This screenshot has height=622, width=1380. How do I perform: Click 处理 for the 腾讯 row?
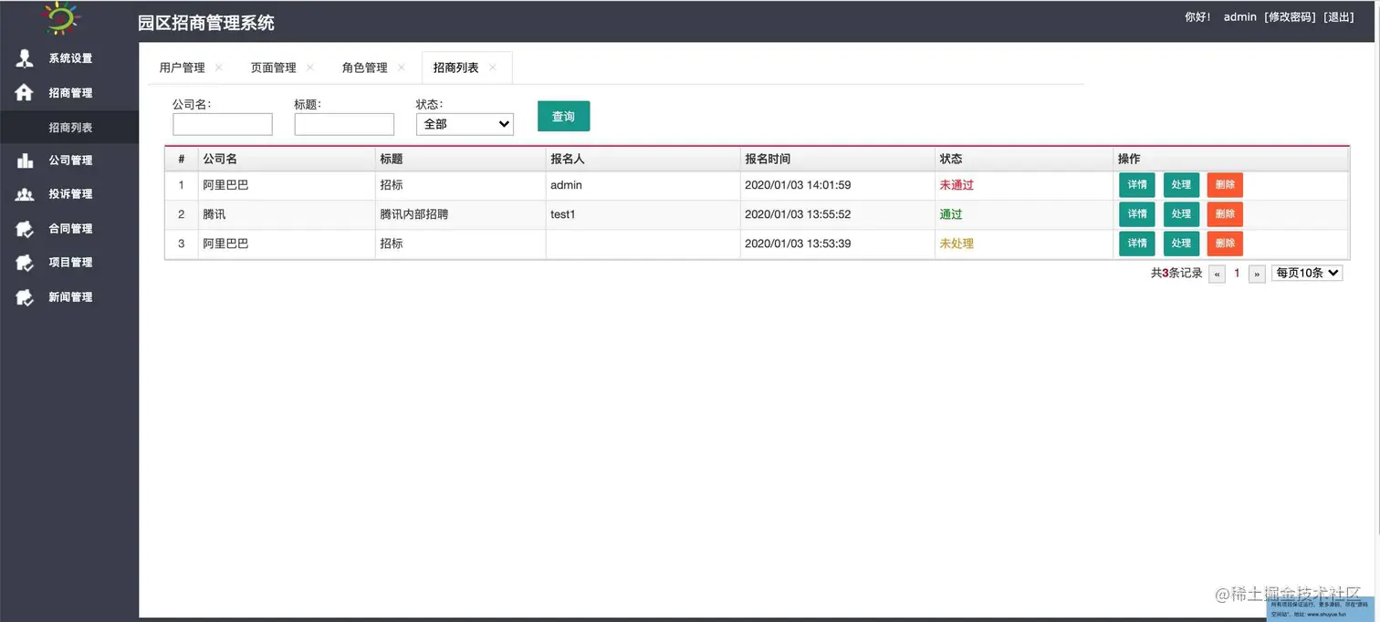coord(1181,214)
